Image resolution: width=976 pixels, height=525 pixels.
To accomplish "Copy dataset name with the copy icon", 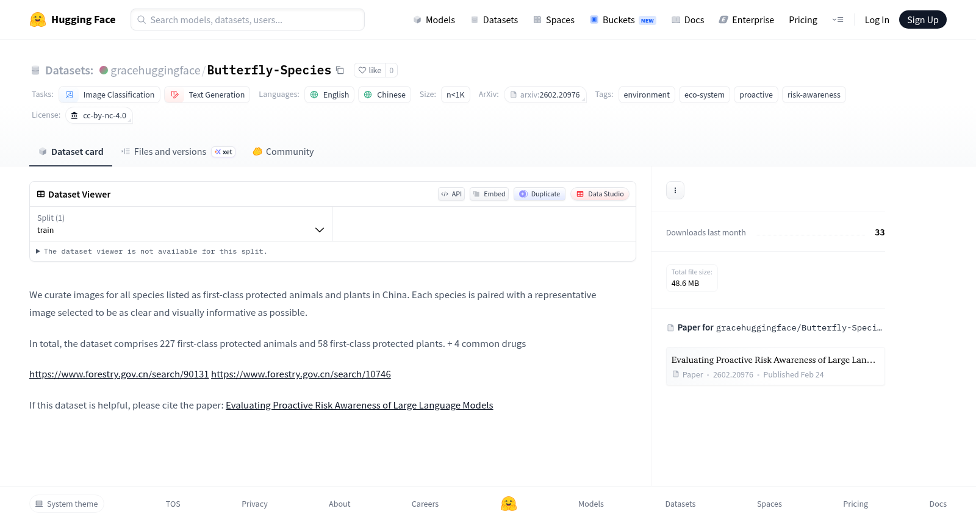I will tap(340, 70).
